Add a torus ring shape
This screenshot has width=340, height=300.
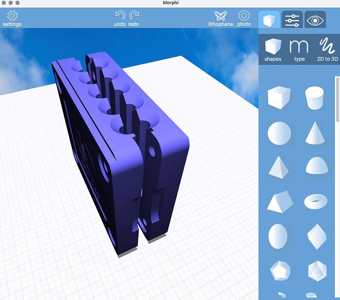[316, 202]
